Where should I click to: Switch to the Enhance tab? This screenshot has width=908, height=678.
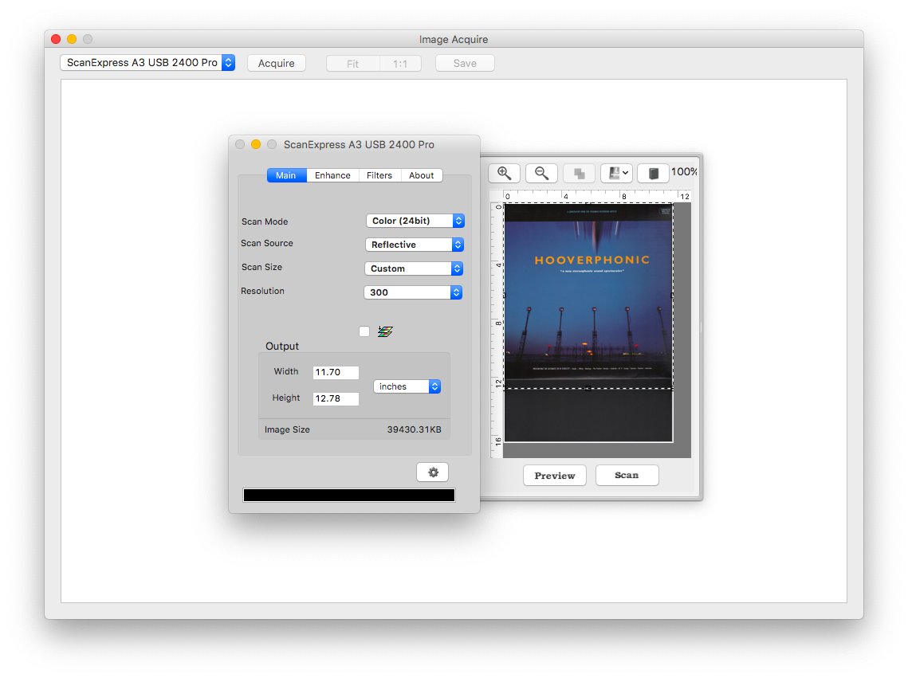tap(332, 175)
